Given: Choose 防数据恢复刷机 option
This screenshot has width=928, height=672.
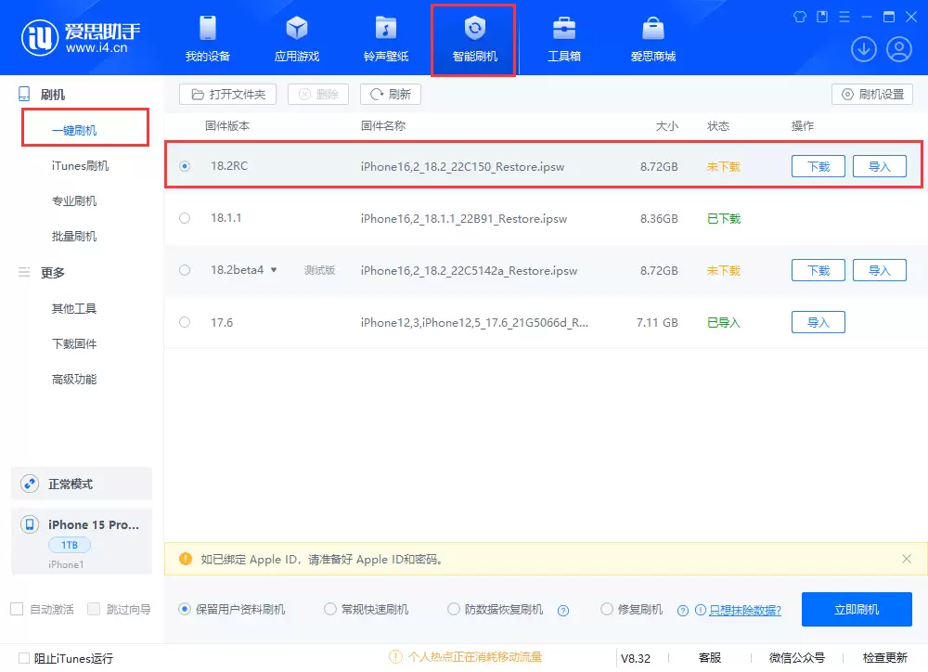Looking at the screenshot, I should [x=454, y=609].
